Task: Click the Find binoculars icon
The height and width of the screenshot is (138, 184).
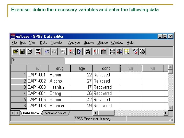Action: (88, 51)
